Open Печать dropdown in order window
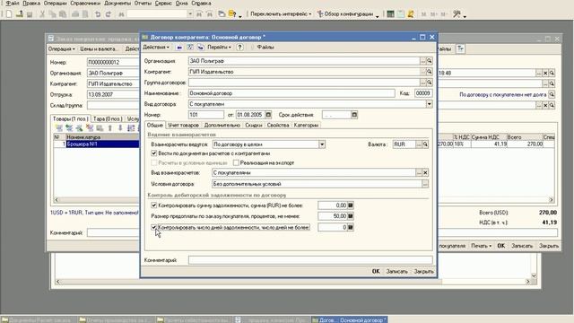The width and height of the screenshot is (574, 323). pyautogui.click(x=481, y=246)
